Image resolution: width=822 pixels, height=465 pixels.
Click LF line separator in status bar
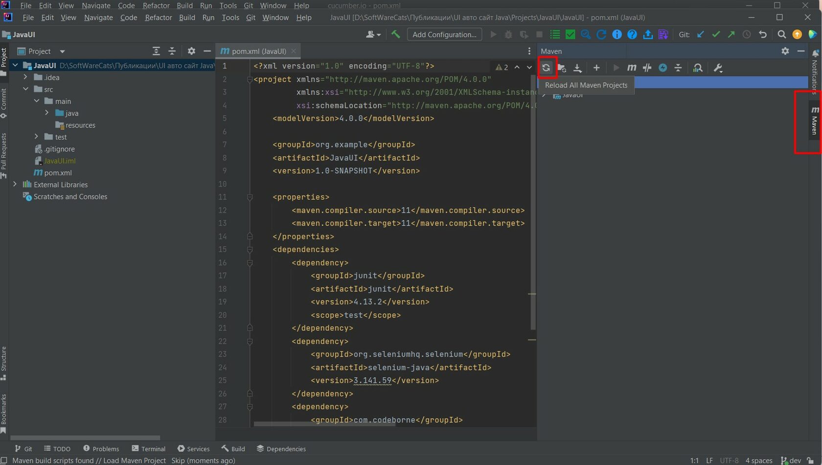pos(709,461)
